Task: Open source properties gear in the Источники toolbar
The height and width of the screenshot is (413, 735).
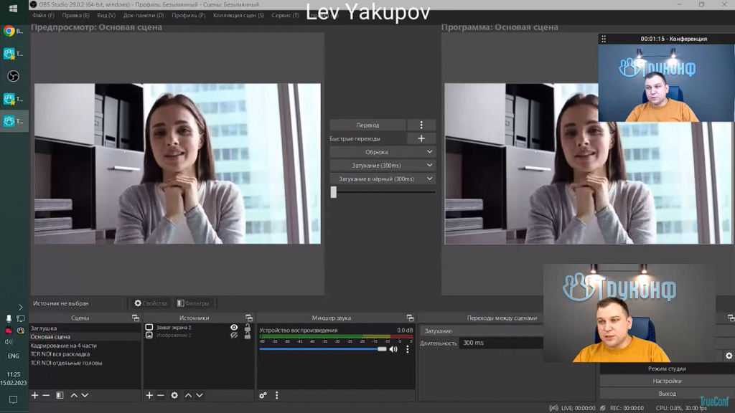Action: pos(174,395)
